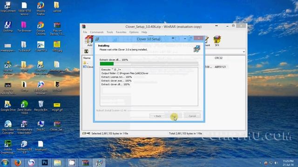
Task: Open the Windows Start button
Action: 5,163
